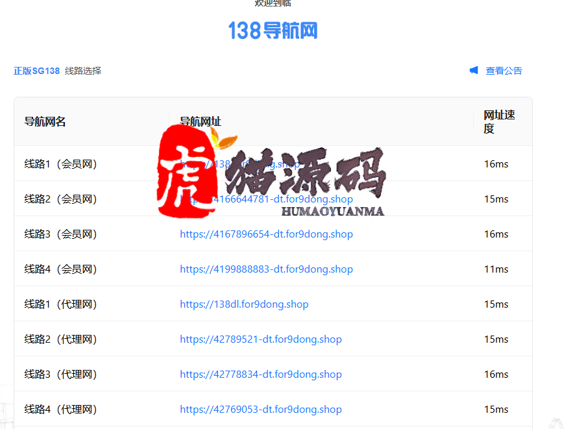This screenshot has width=564, height=429.
Task: Click the 15ms speed for 线路1（代理网）
Action: [x=496, y=304]
